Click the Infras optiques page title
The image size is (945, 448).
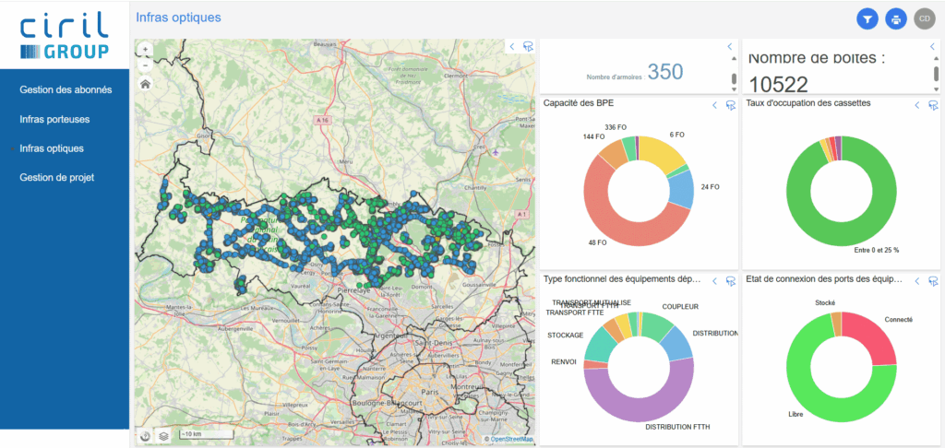178,18
